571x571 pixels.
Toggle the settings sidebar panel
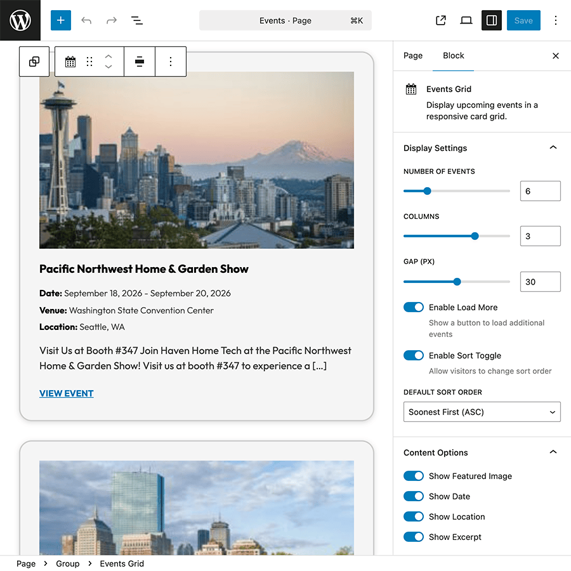[x=492, y=20]
